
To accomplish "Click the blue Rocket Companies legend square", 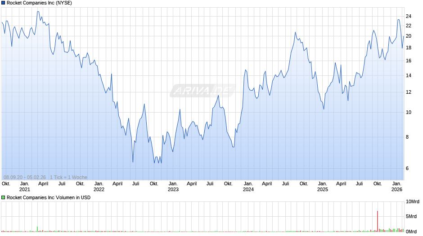I will point(3,3).
